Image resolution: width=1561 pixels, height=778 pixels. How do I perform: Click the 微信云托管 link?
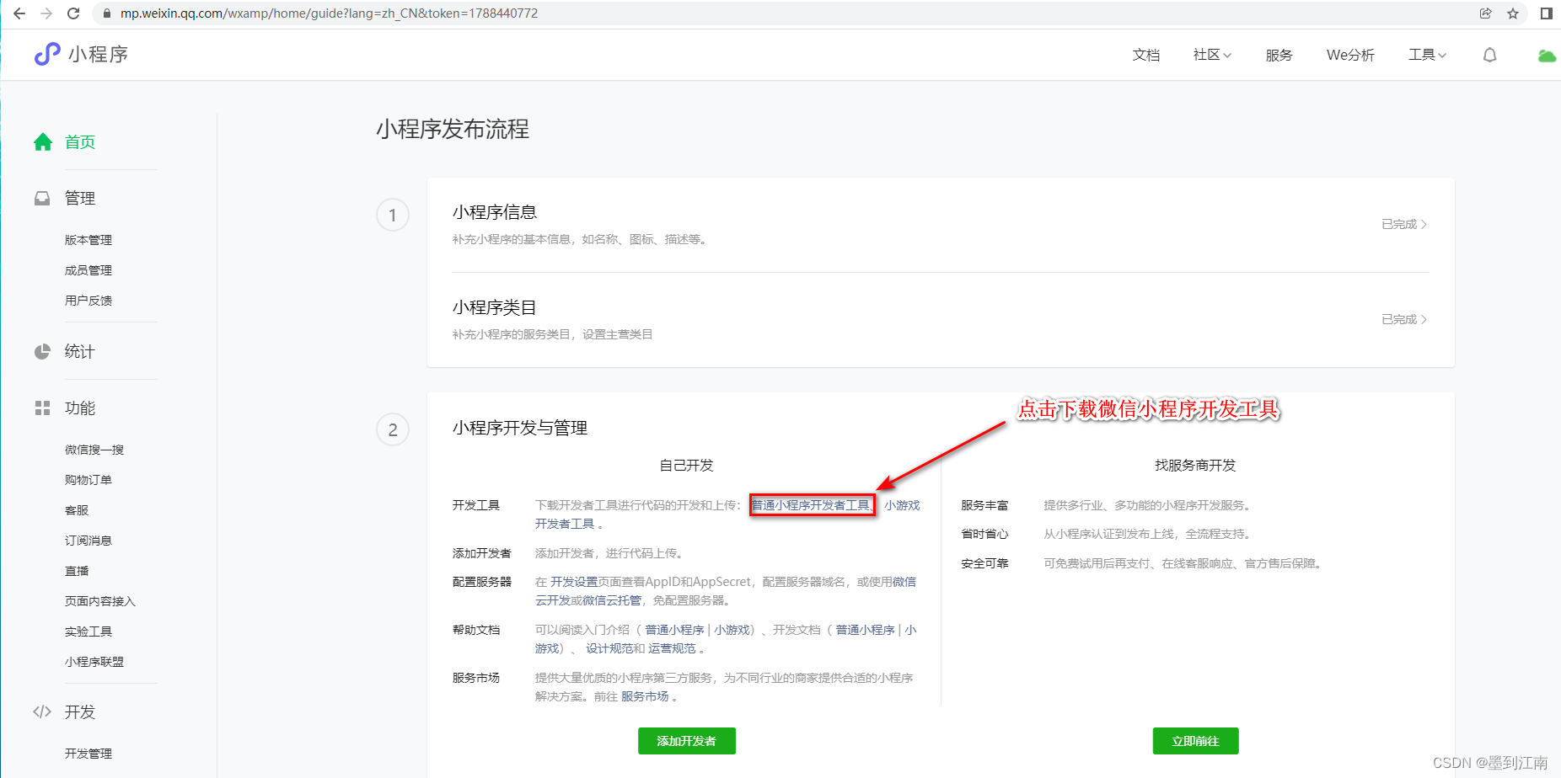pyautogui.click(x=612, y=600)
